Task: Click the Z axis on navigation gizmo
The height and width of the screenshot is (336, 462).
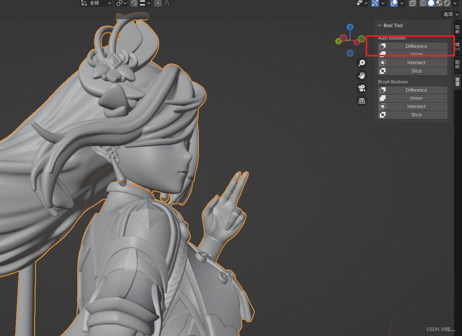Action: click(350, 27)
